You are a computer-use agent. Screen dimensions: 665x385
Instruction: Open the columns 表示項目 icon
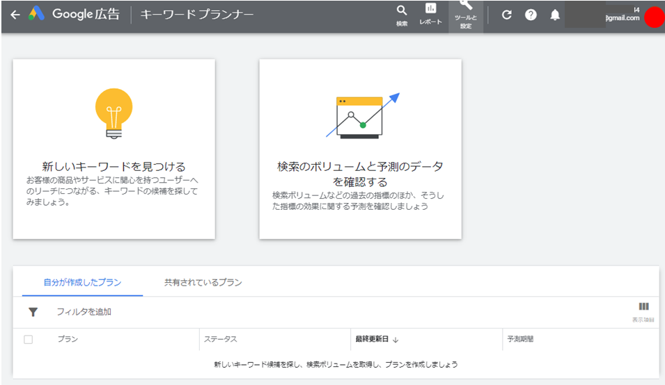tap(643, 306)
